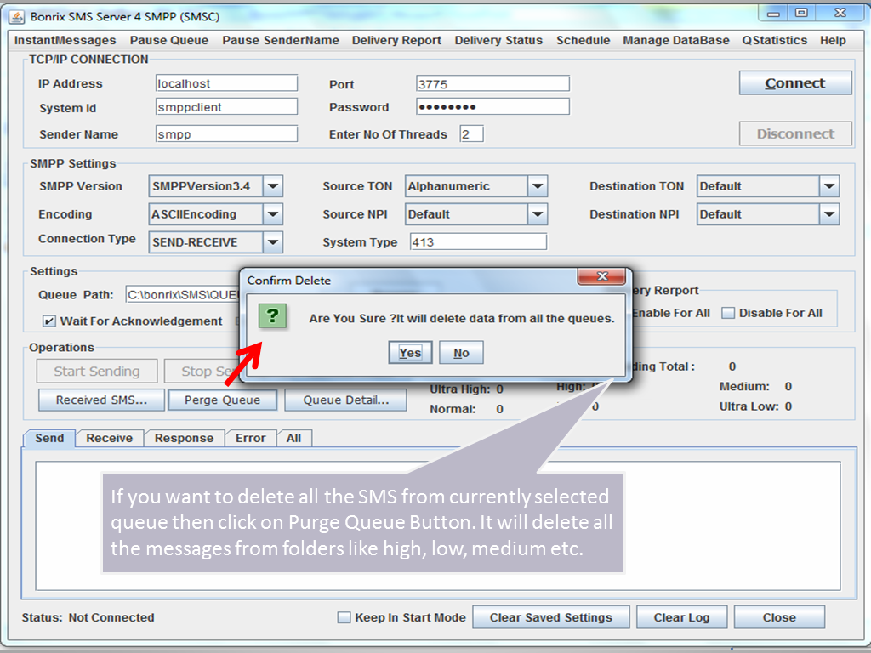
Task: Click the IP Address input field
Action: coord(226,83)
